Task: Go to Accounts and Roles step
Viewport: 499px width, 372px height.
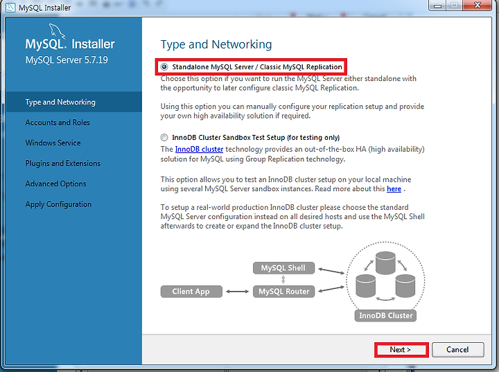Action: pos(74,123)
